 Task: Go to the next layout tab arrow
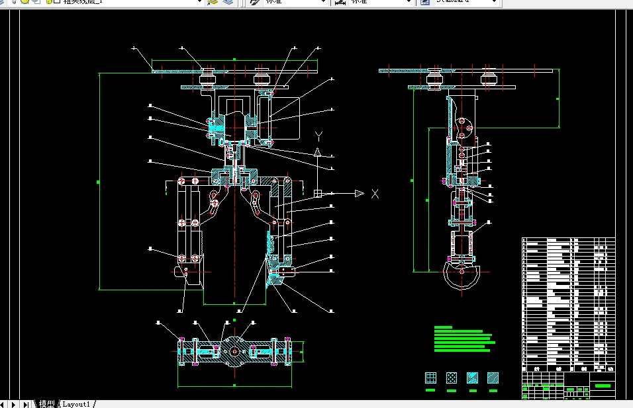coord(13,405)
